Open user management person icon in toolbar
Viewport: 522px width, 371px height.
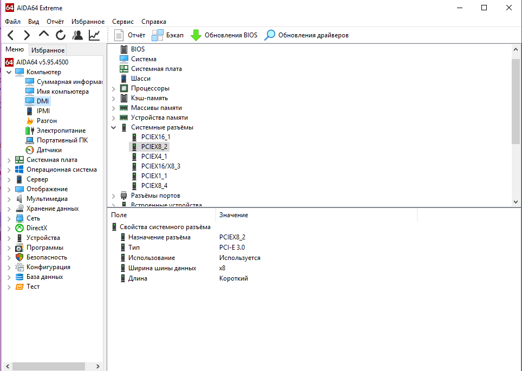77,35
